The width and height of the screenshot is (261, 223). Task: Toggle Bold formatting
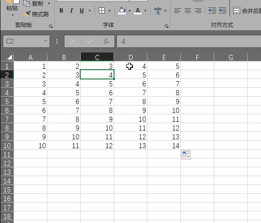click(x=61, y=11)
